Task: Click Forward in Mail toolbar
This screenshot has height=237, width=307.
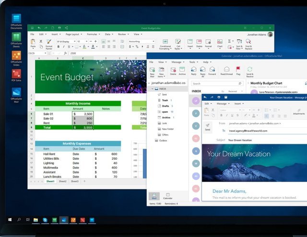Action: point(212,71)
